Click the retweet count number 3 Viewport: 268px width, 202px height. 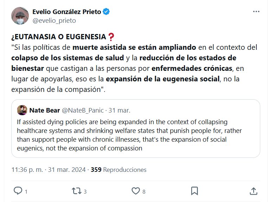[85, 191]
